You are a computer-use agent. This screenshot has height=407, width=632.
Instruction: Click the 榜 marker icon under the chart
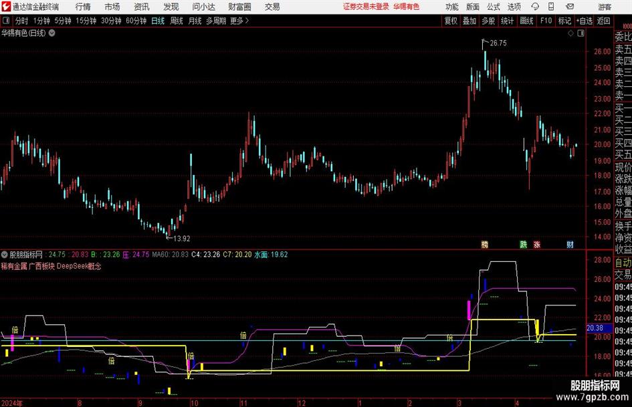click(x=485, y=245)
